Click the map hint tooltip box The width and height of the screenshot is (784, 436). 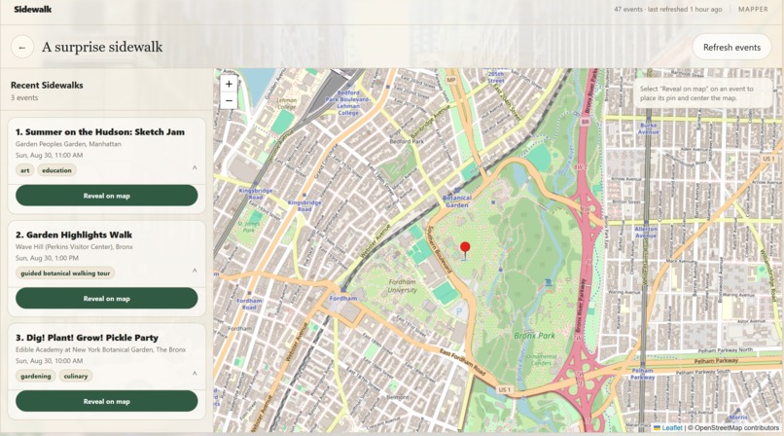pyautogui.click(x=703, y=93)
